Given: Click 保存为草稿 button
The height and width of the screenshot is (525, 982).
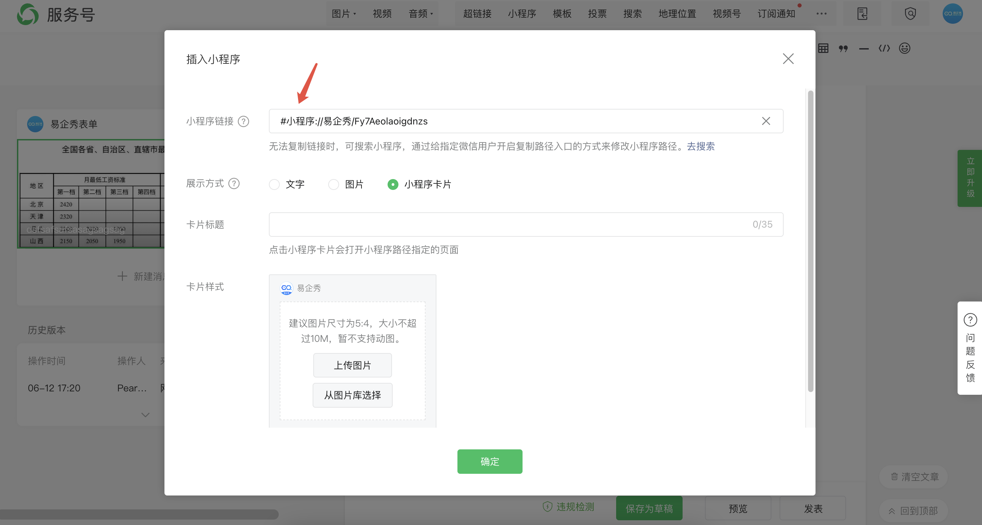Looking at the screenshot, I should pos(649,508).
